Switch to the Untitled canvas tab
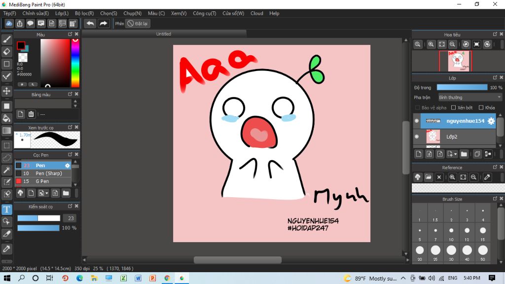The height and width of the screenshot is (284, 505). coord(164,34)
